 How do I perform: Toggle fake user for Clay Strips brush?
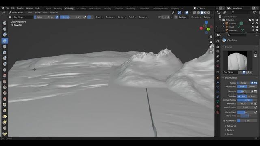(x=244, y=72)
